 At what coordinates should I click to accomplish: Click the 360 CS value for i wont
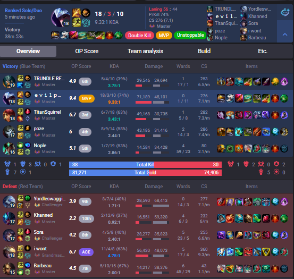(x=204, y=249)
